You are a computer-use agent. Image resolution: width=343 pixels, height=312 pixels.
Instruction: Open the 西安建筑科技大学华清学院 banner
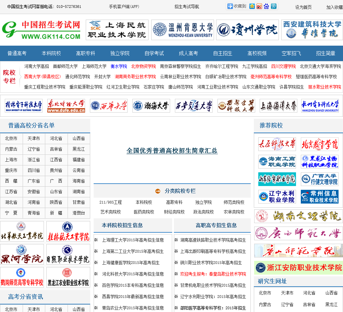click(x=312, y=30)
